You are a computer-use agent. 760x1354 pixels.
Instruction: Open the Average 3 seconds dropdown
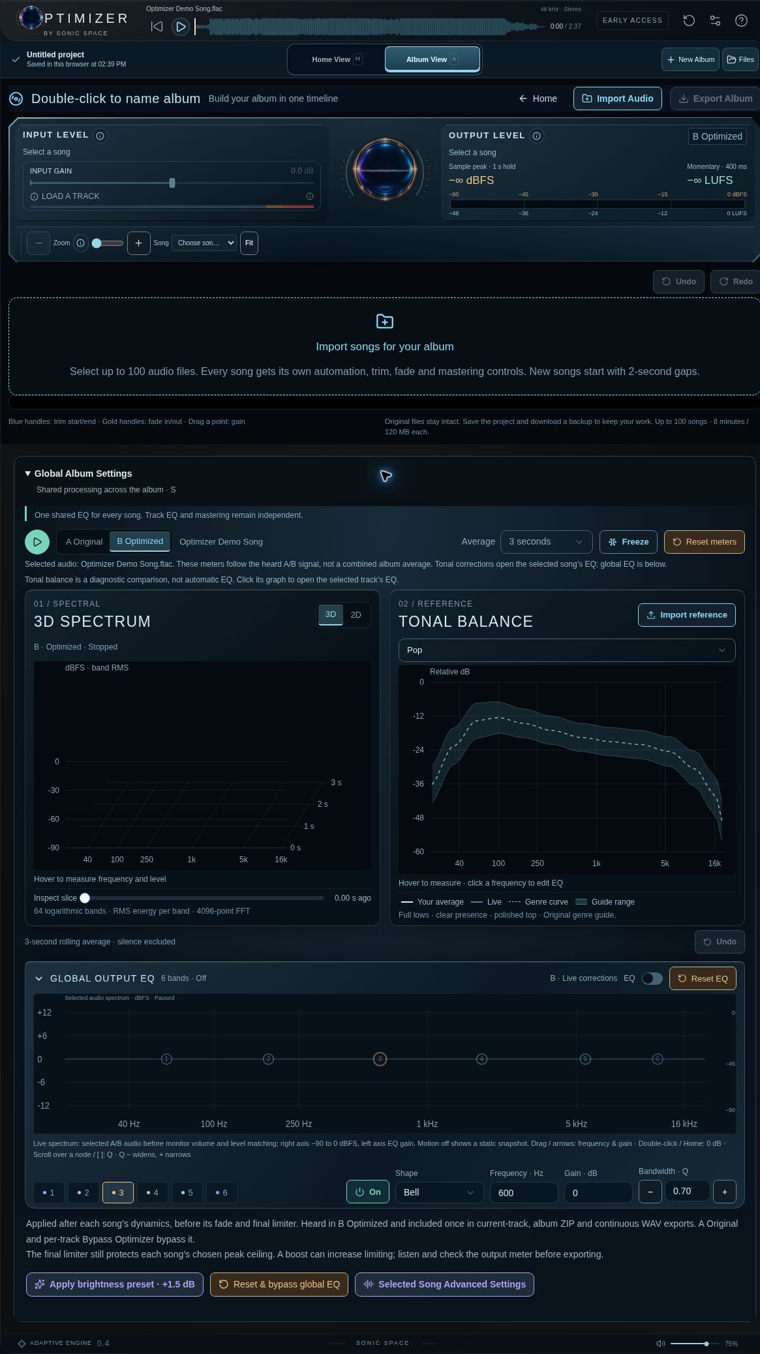[547, 542]
